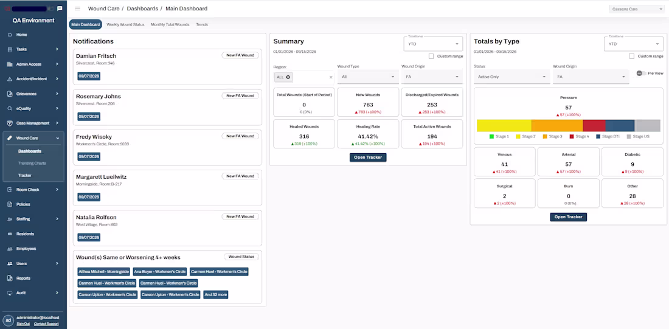Screen dimensions: 669x329
Task: Open Totals Wound Origin FA dropdown
Action: pos(591,77)
